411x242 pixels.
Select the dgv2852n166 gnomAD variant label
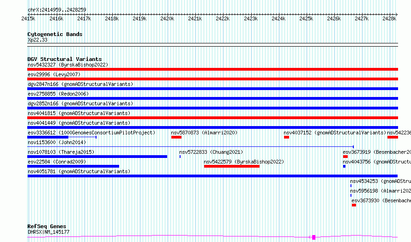pyautogui.click(x=80, y=103)
